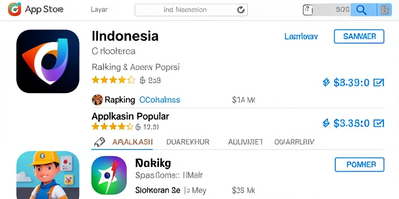
Task: Open the ADLIVMET tab
Action: [x=245, y=142]
